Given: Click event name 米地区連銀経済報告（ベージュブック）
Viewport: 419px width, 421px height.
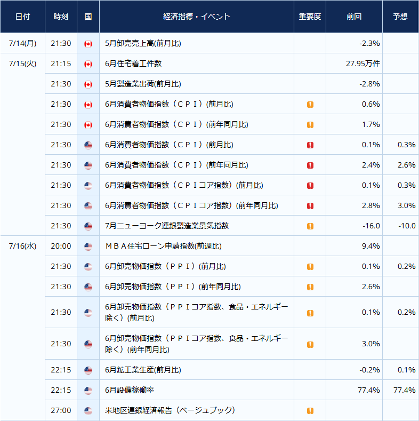Looking at the screenshot, I should tap(170, 410).
